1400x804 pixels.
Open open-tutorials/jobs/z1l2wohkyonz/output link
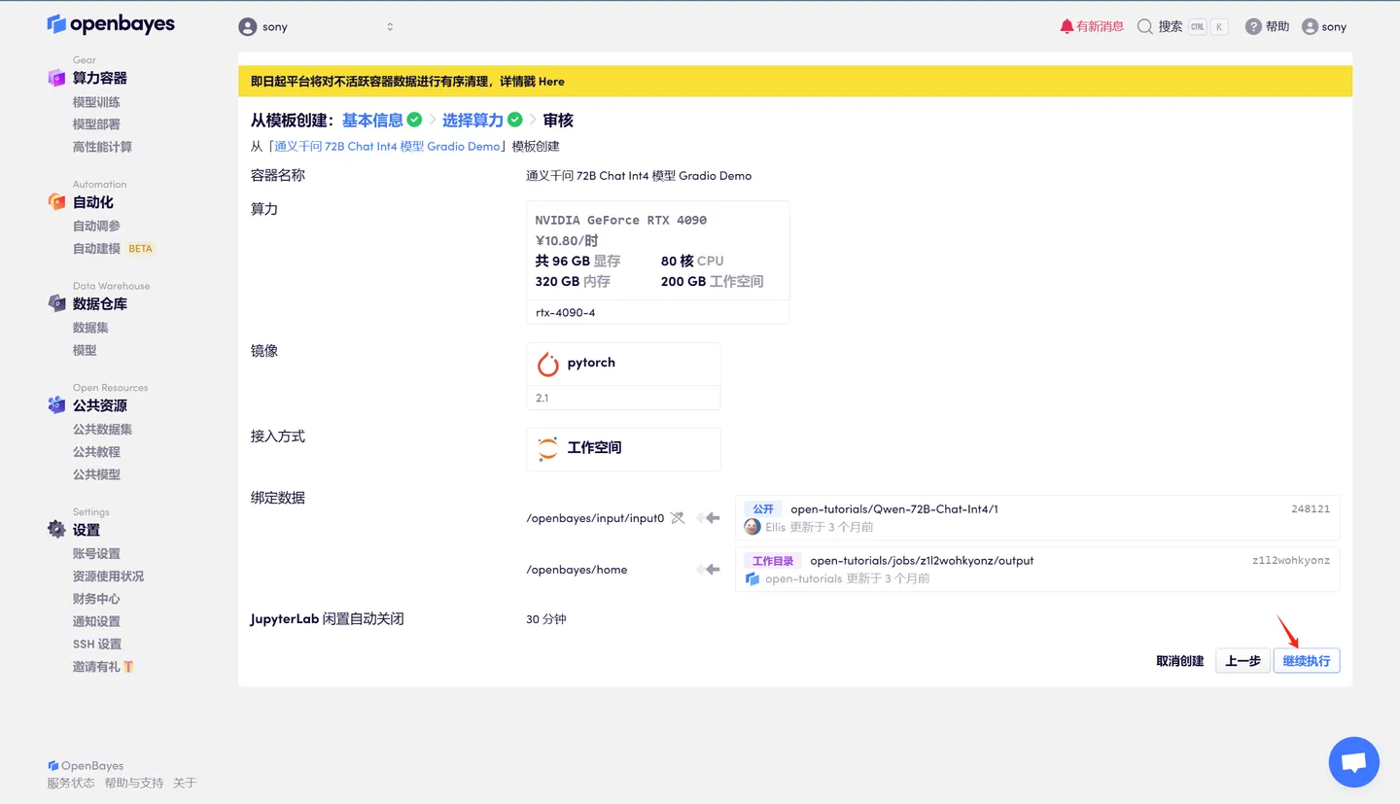(x=922, y=561)
